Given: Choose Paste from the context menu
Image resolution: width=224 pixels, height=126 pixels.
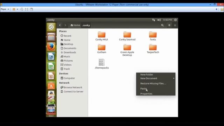Looking at the screenshot, I should click(x=156, y=89).
